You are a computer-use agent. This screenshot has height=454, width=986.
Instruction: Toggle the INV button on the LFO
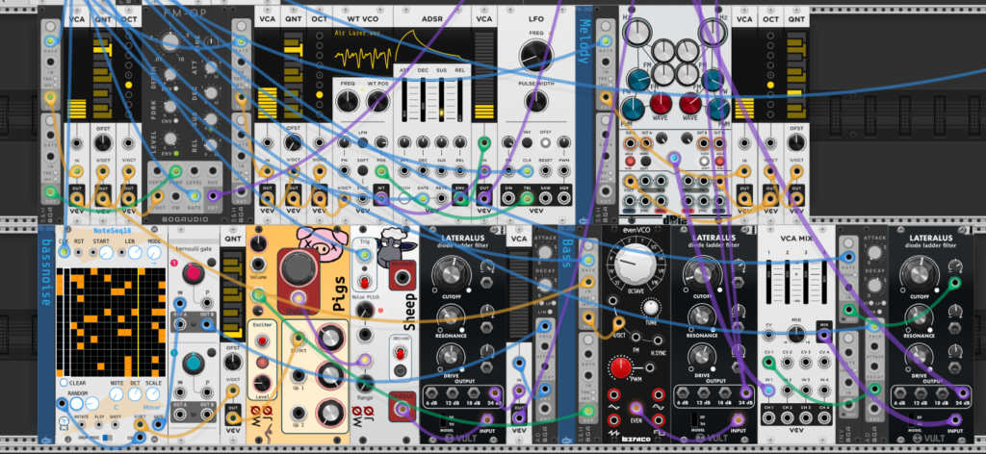[527, 142]
